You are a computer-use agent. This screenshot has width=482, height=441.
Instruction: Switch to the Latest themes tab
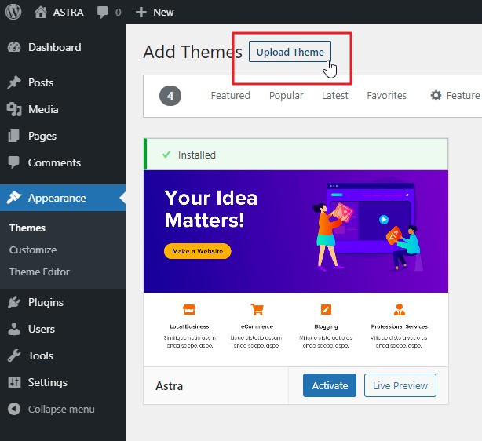pyautogui.click(x=335, y=95)
